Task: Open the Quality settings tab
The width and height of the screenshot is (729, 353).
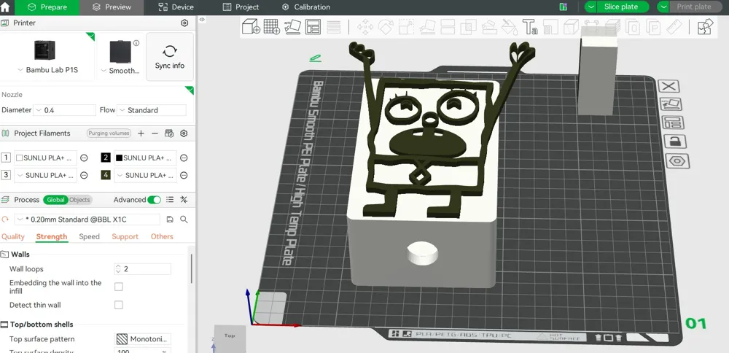Action: (13, 237)
